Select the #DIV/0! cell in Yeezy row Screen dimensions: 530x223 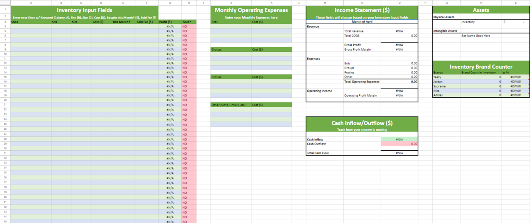point(516,77)
